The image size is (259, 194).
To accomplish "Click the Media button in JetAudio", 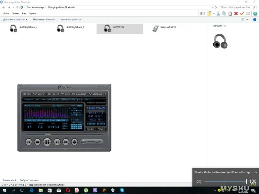I will (90, 129).
